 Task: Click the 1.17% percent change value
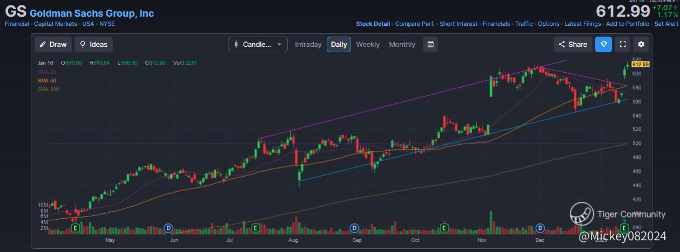click(x=668, y=15)
